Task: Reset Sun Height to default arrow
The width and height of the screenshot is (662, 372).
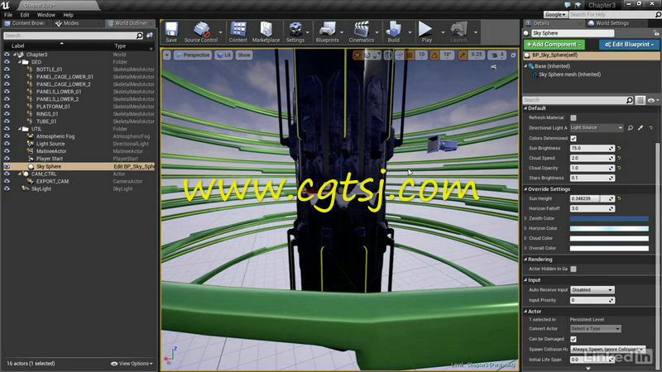Action: click(619, 198)
